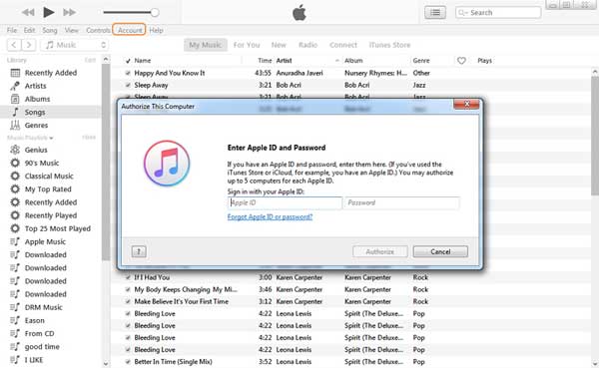Focus the Search field
599x368 pixels.
[x=498, y=13]
